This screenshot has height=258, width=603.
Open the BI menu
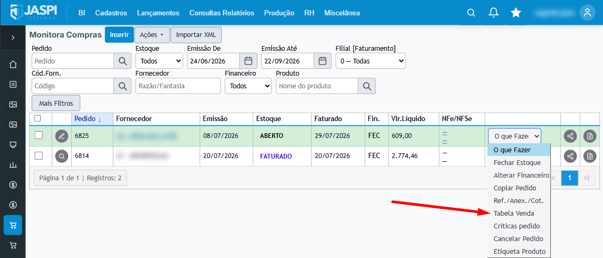(x=81, y=13)
